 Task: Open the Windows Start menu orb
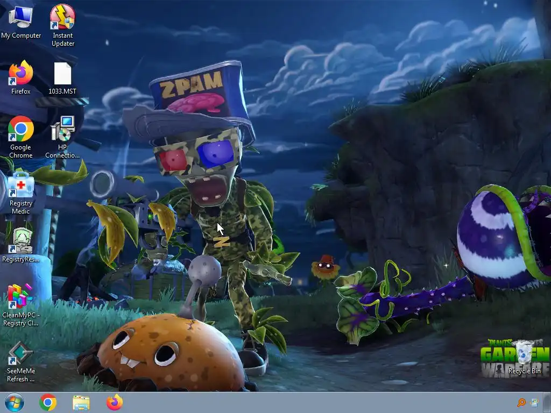point(15,402)
